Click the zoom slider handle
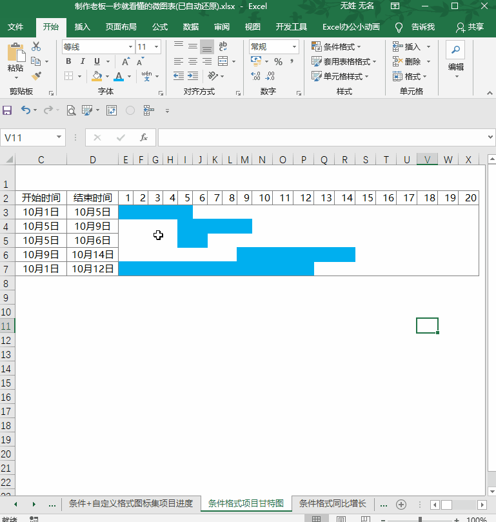496x522 pixels. point(421,519)
